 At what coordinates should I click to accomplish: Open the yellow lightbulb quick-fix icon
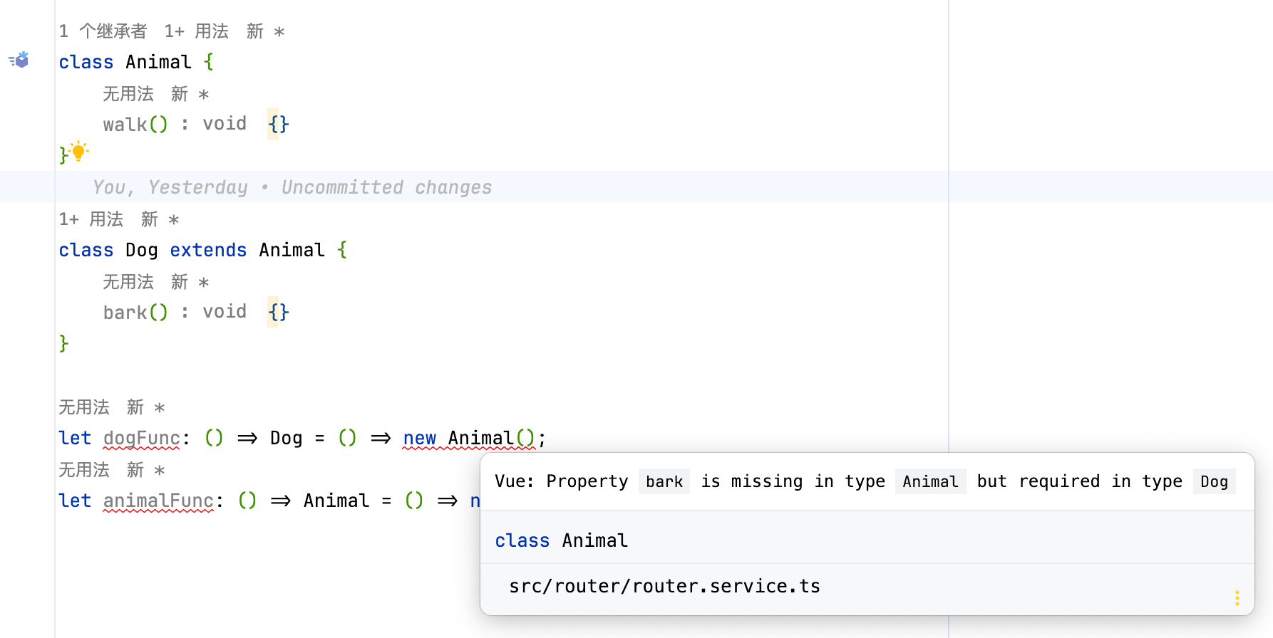79,152
